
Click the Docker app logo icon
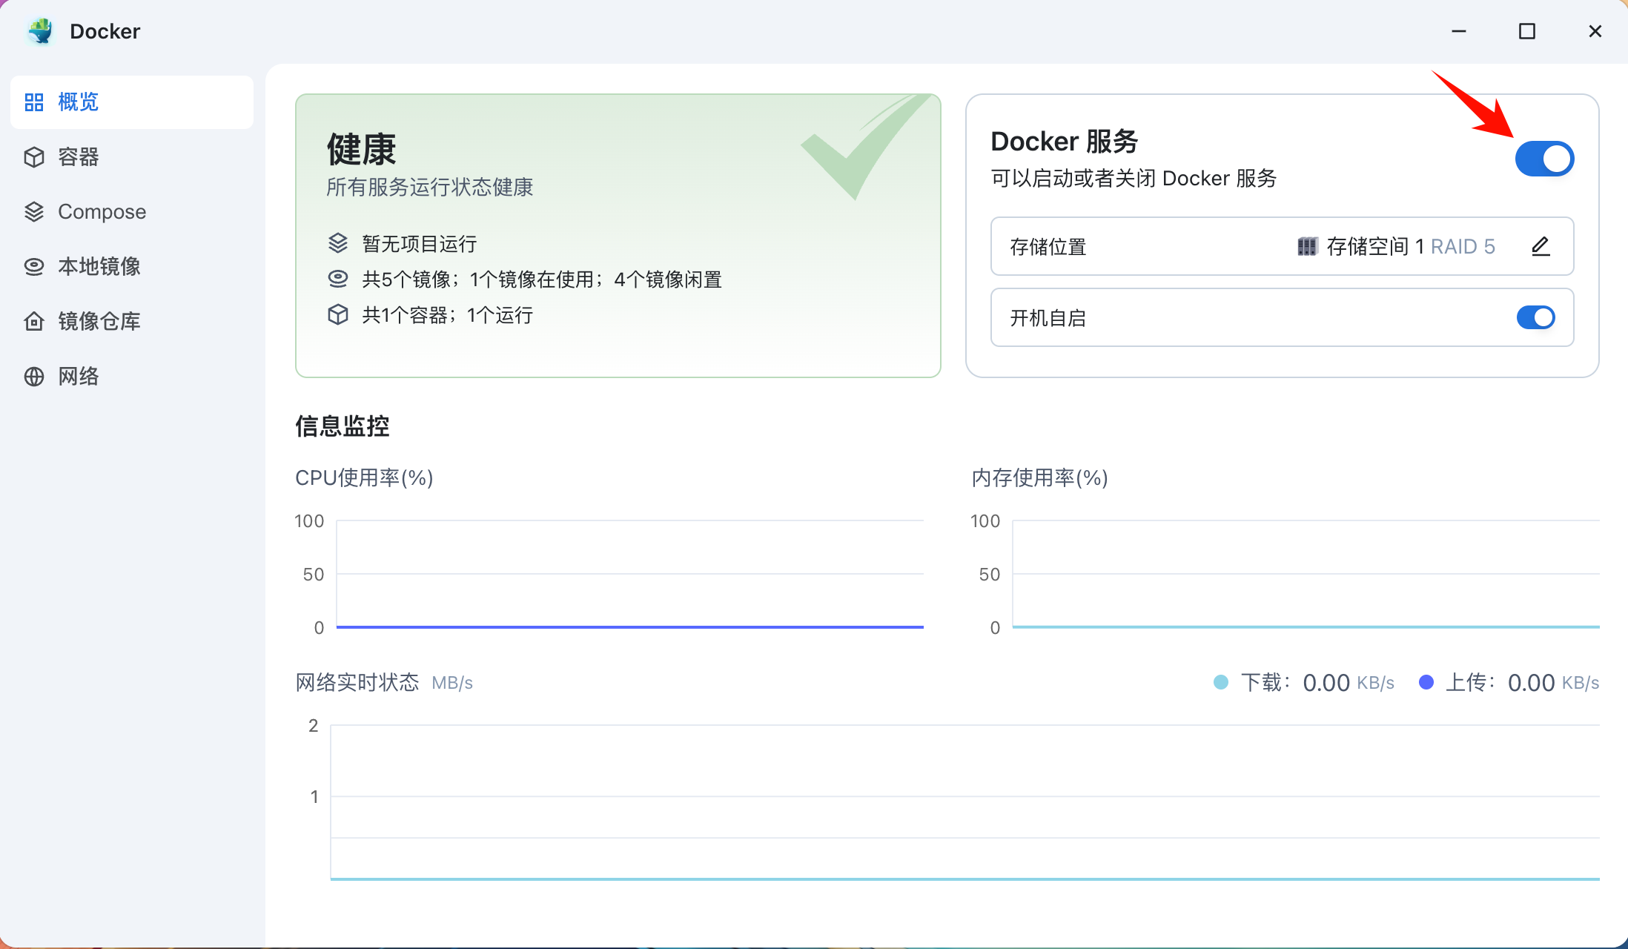41,31
